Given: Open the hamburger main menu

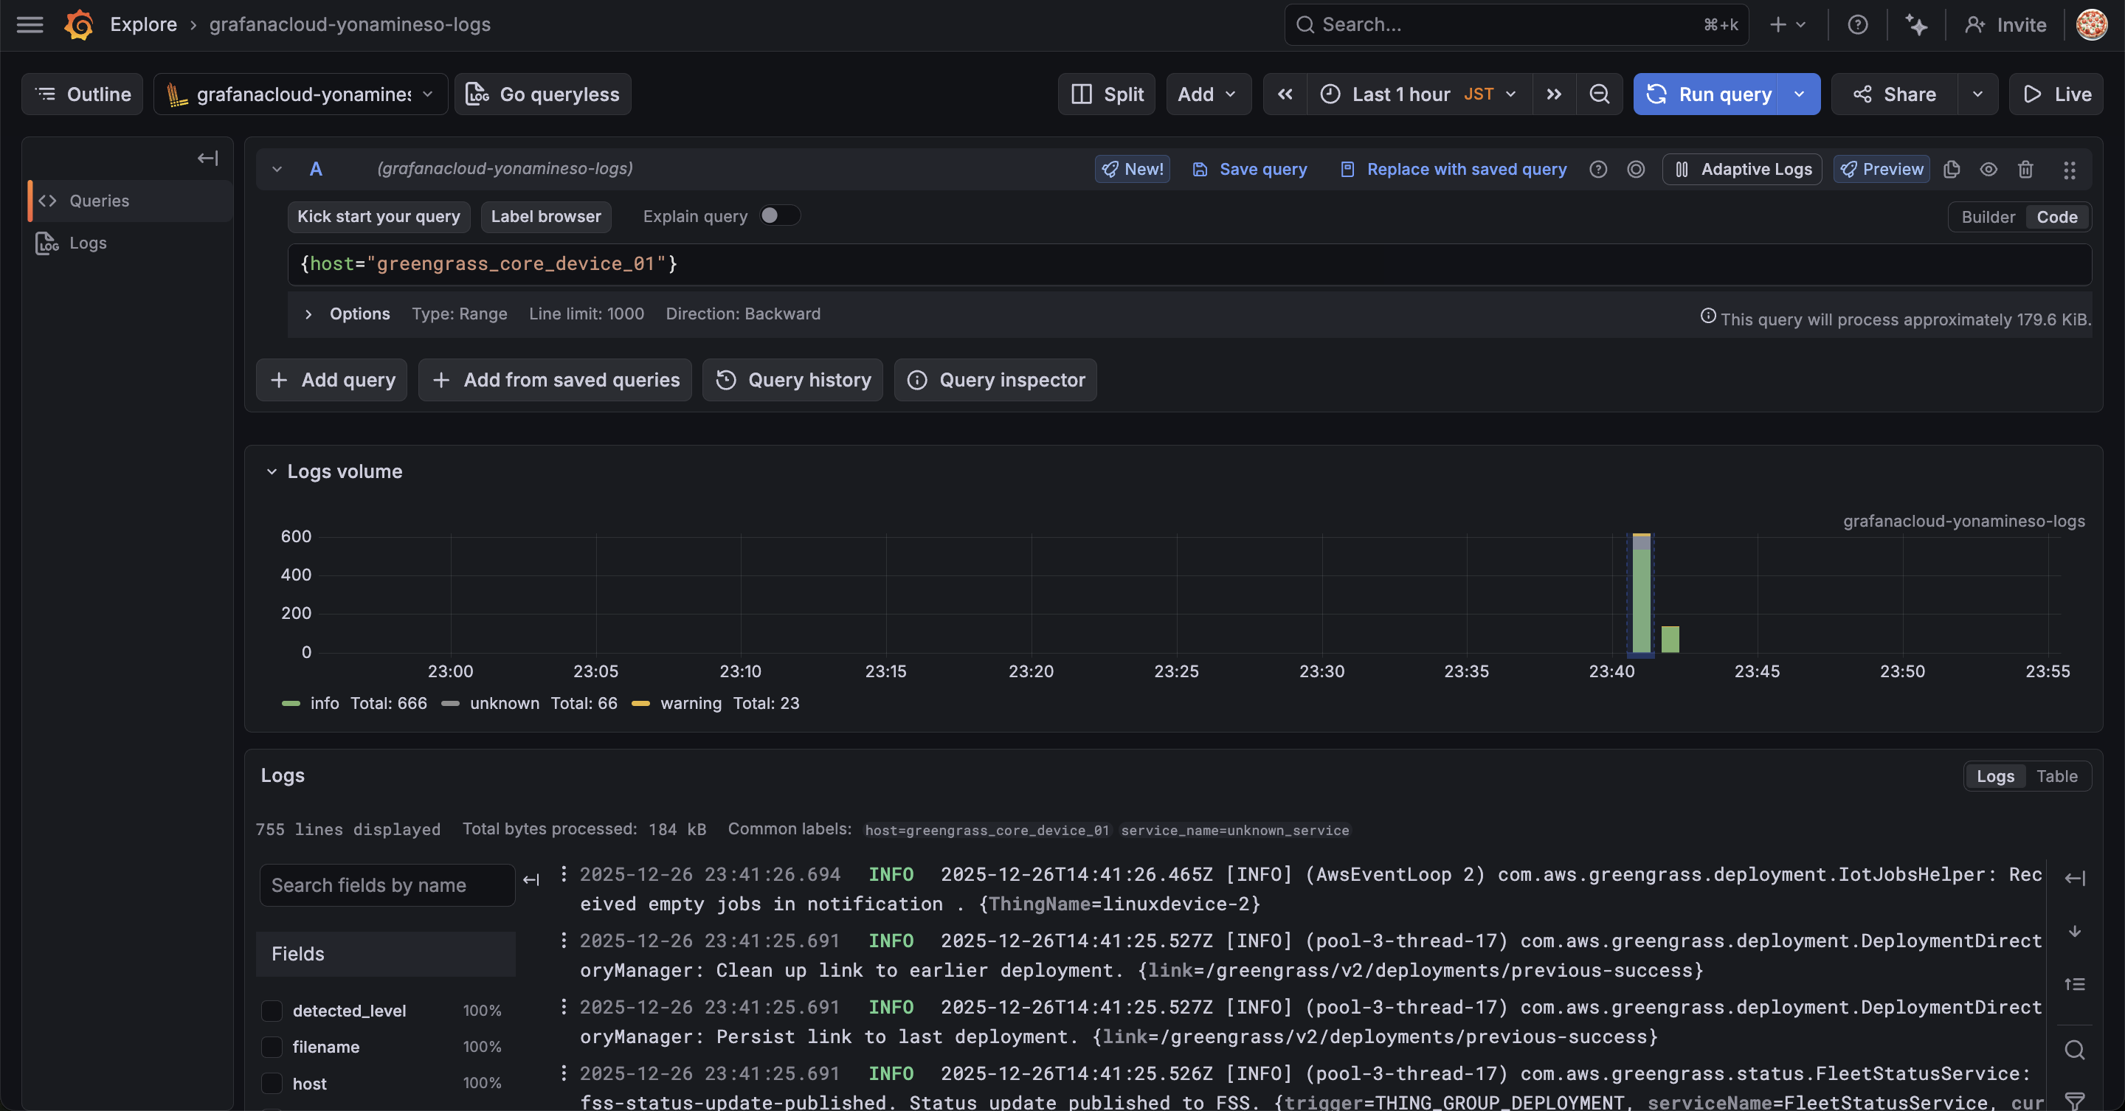Looking at the screenshot, I should 30,25.
